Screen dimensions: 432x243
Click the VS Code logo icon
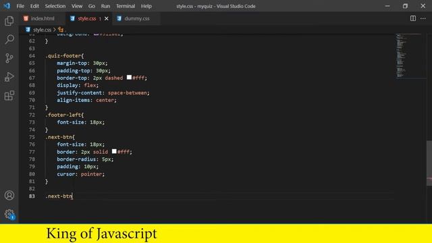tap(7, 6)
